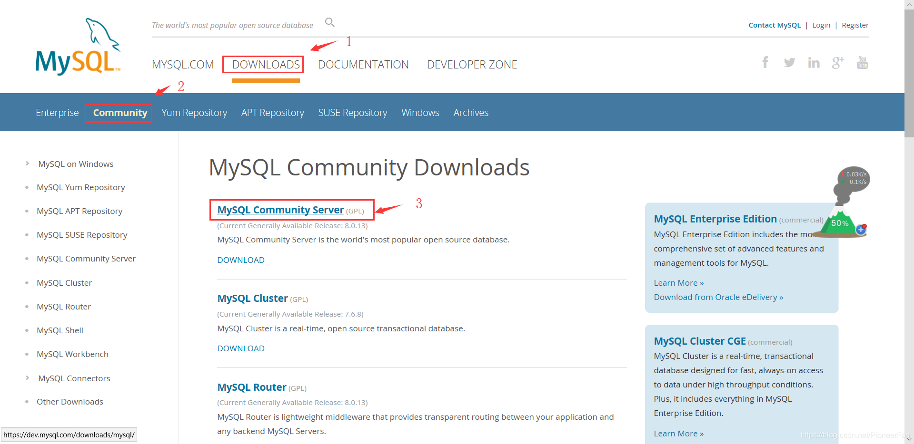Viewport: 914px width, 444px height.
Task: Open MySQL Cluster heading link
Action: pos(252,299)
